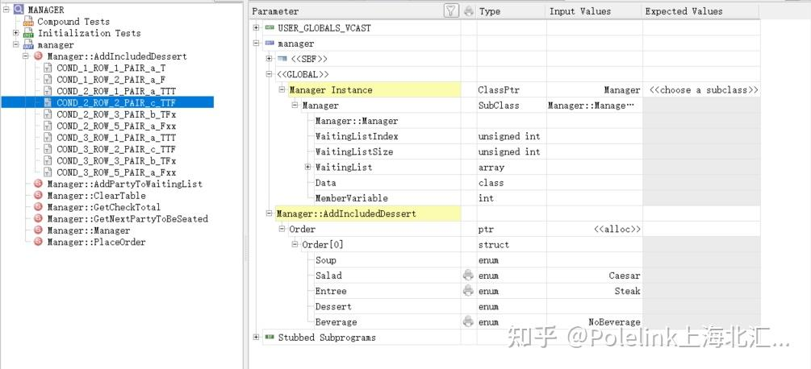811x369 pixels.
Task: Click the printer icon beside the Entree row
Action: coord(468,291)
